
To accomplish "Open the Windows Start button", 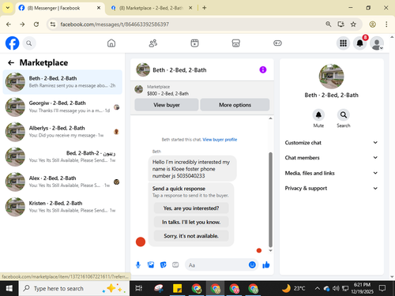I will [x=9, y=289].
